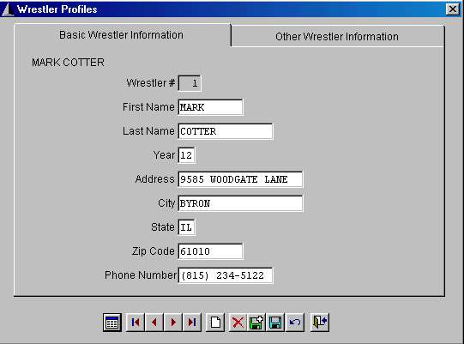
Task: Click the State field showing IL
Action: tap(186, 227)
